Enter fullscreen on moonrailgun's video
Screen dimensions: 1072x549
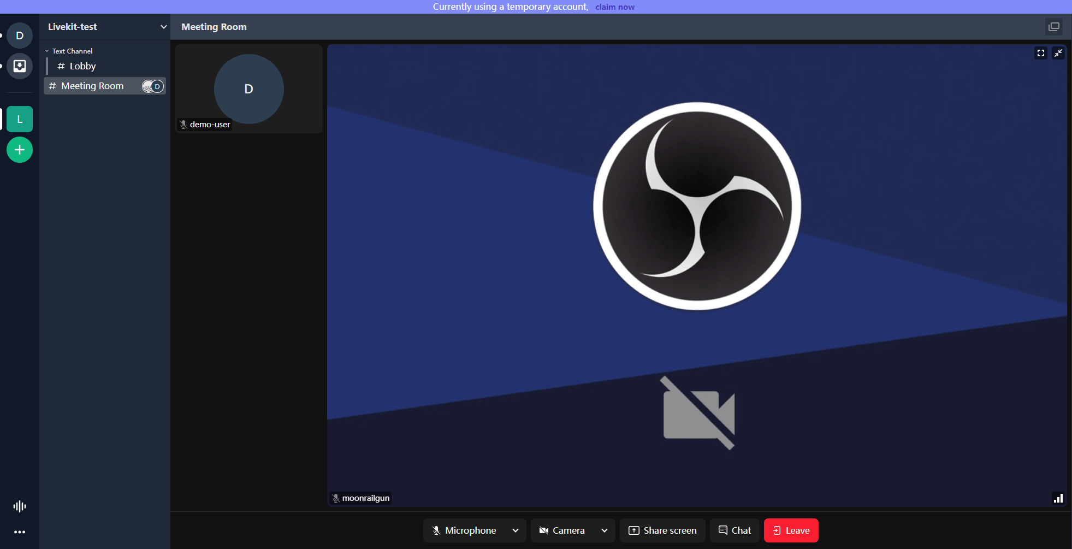coord(1041,53)
